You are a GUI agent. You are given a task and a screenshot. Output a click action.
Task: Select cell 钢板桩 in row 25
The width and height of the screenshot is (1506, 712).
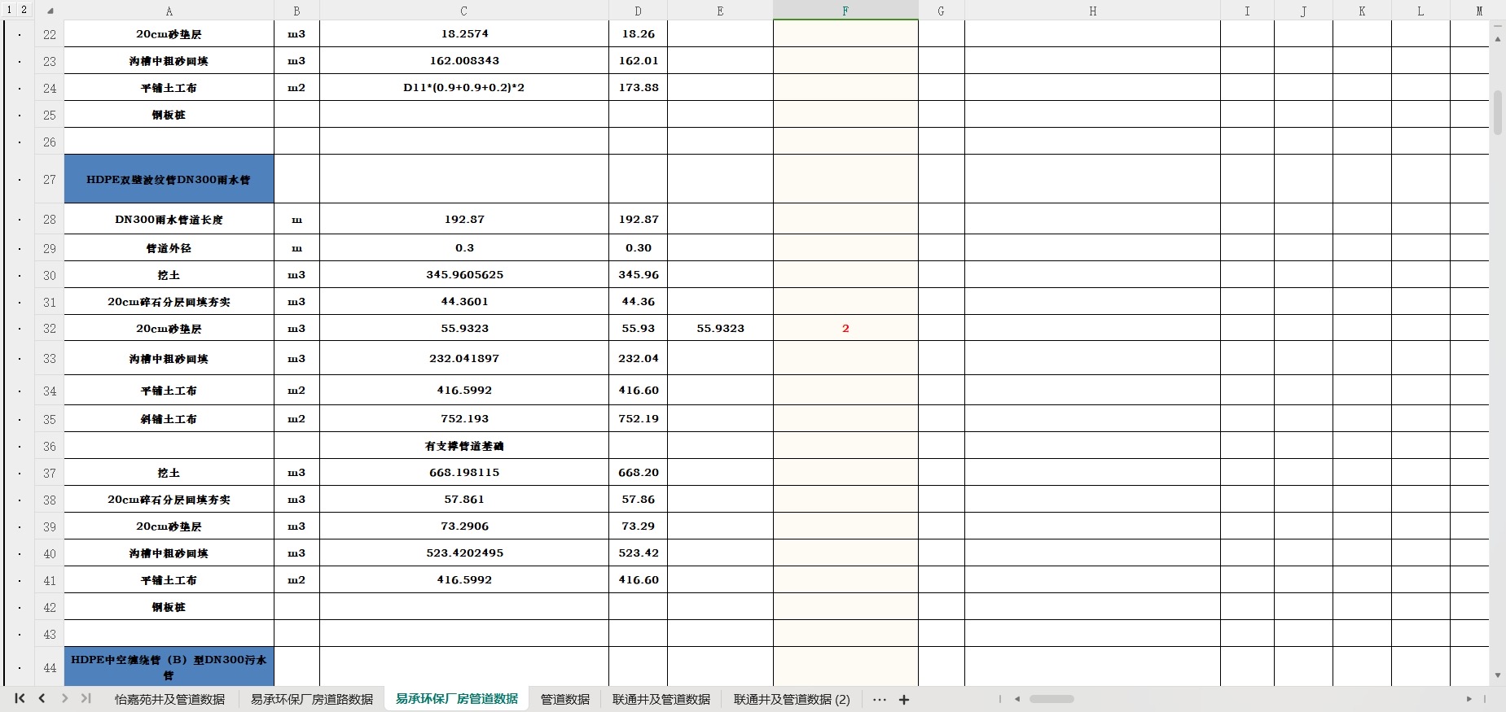(x=169, y=115)
